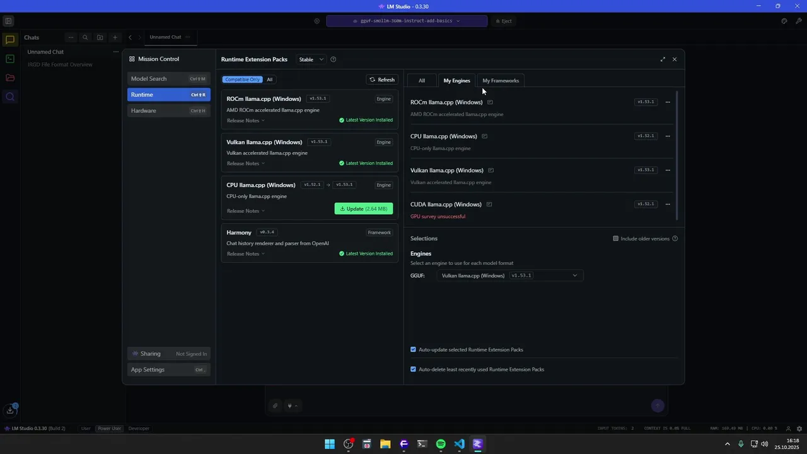Screen dimensions: 807x454
Task: Click the status bar settings gear icon
Action: click(x=799, y=428)
